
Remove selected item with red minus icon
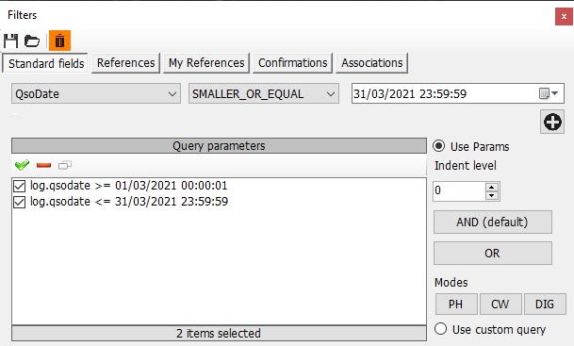pyautogui.click(x=44, y=166)
